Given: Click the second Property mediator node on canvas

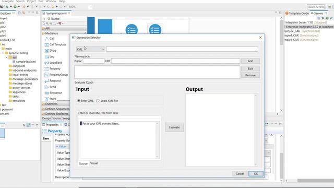Looking at the screenshot, I should click(x=155, y=30).
